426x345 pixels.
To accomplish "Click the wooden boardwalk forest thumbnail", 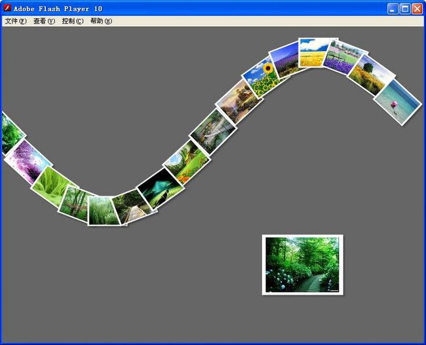I will 132,206.
